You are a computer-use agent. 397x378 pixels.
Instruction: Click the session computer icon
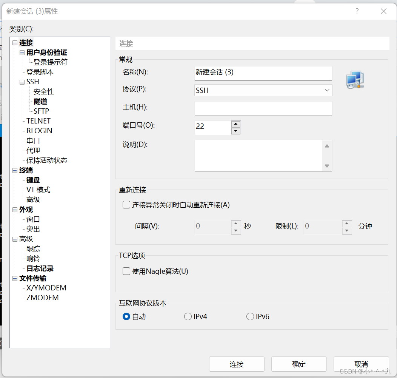click(355, 80)
